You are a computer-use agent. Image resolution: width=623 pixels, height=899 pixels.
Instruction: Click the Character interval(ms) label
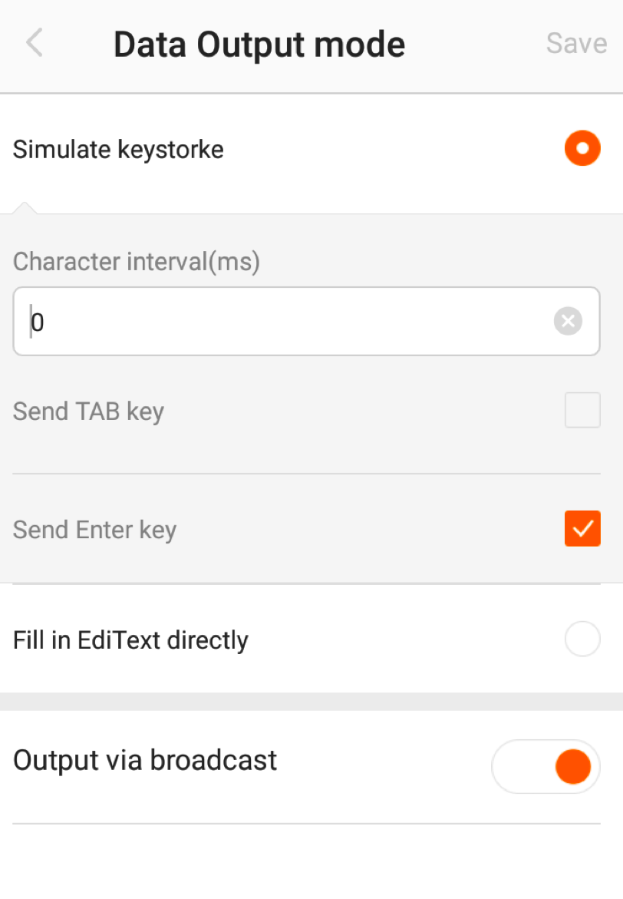137,262
